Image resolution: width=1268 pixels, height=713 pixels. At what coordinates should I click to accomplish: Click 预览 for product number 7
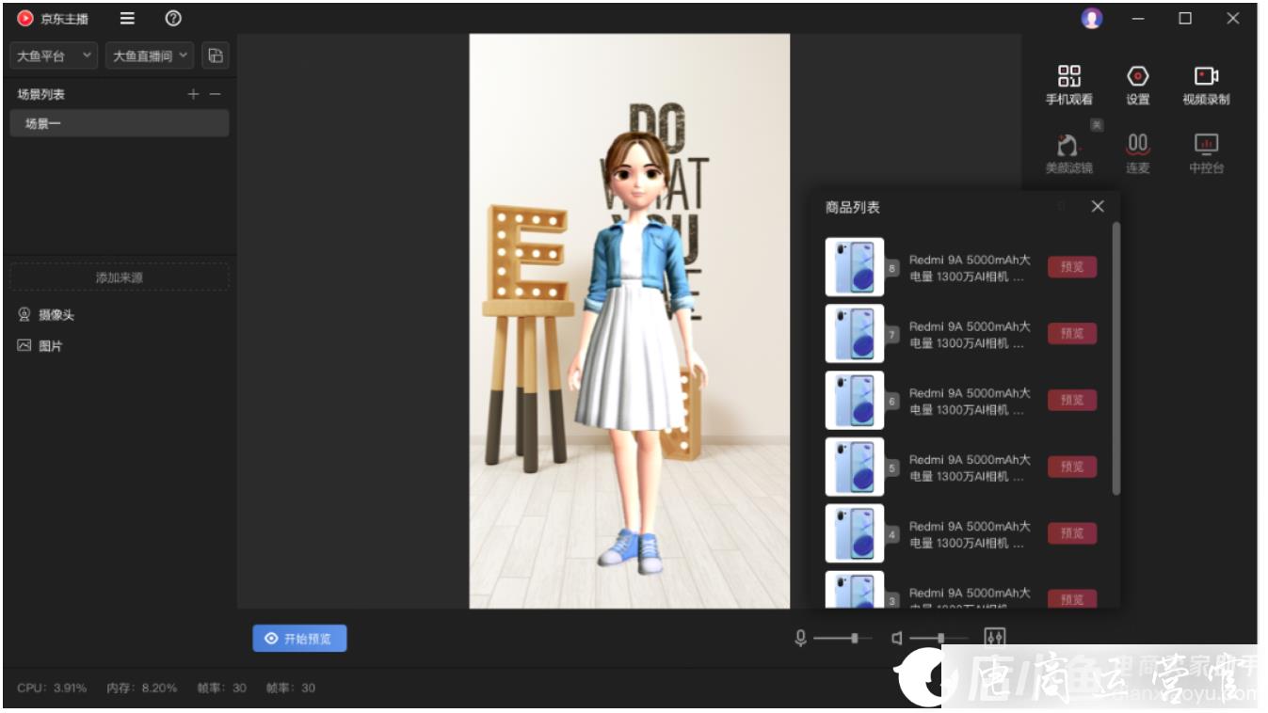pos(1072,333)
